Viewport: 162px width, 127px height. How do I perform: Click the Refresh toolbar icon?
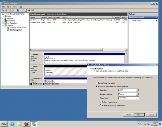point(26,10)
